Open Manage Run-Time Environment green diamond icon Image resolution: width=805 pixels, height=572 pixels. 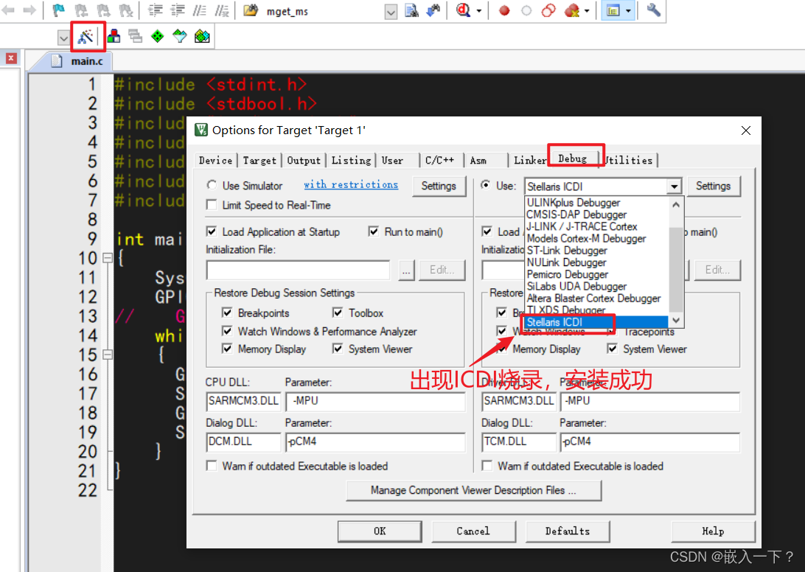(158, 36)
